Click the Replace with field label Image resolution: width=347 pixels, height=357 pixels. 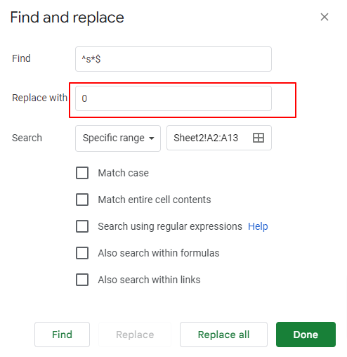pyautogui.click(x=39, y=98)
